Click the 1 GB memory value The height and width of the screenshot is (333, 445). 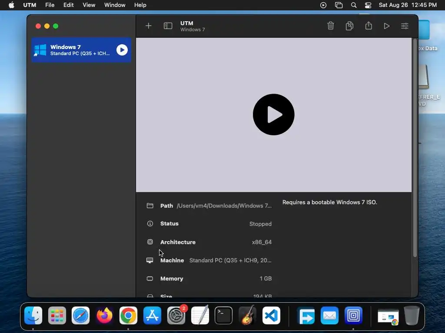pos(266,279)
